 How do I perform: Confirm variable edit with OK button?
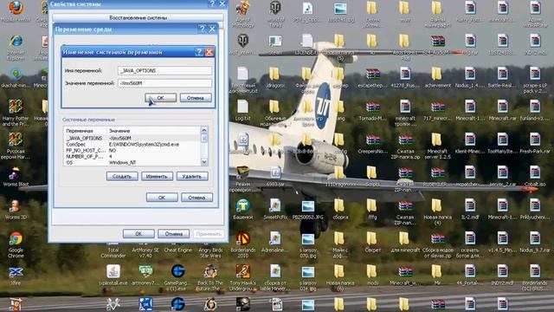[160, 98]
